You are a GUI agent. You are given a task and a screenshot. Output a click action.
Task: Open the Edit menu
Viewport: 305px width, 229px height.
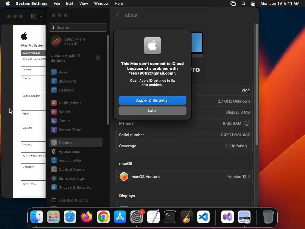69,4
